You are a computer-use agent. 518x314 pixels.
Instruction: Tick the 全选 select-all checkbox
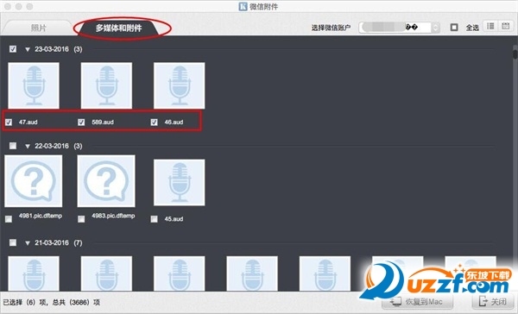(454, 28)
